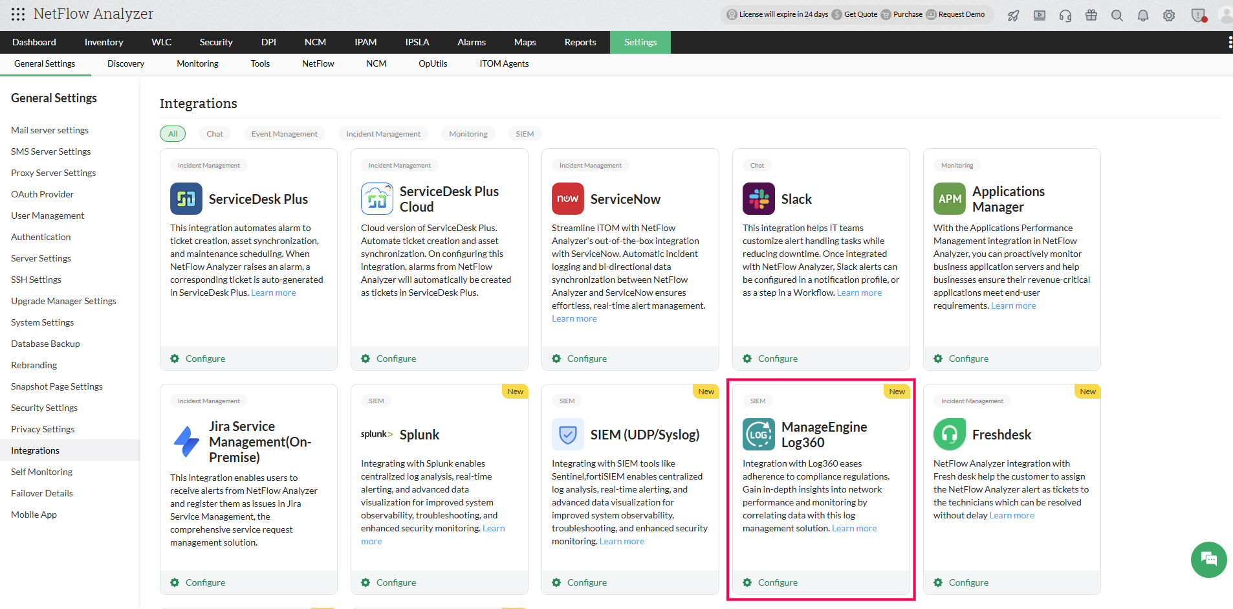Select the IPAM tab
Screen dimensions: 1233x609
point(366,42)
